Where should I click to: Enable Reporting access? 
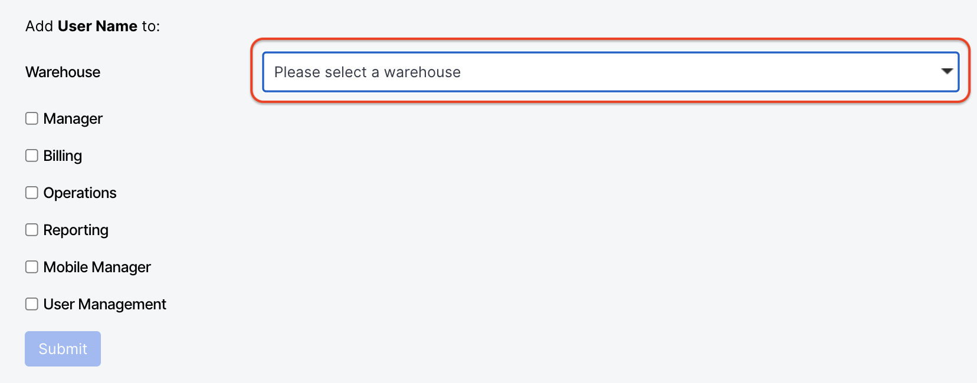pyautogui.click(x=31, y=229)
